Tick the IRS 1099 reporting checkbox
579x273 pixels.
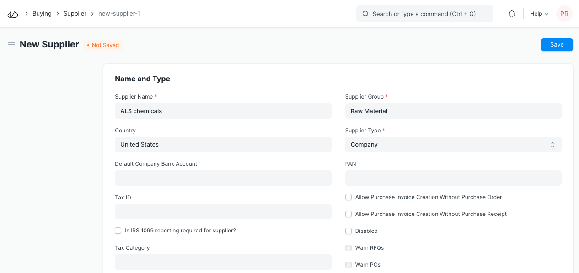(x=118, y=231)
